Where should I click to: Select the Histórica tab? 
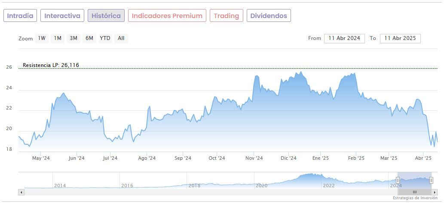point(106,16)
